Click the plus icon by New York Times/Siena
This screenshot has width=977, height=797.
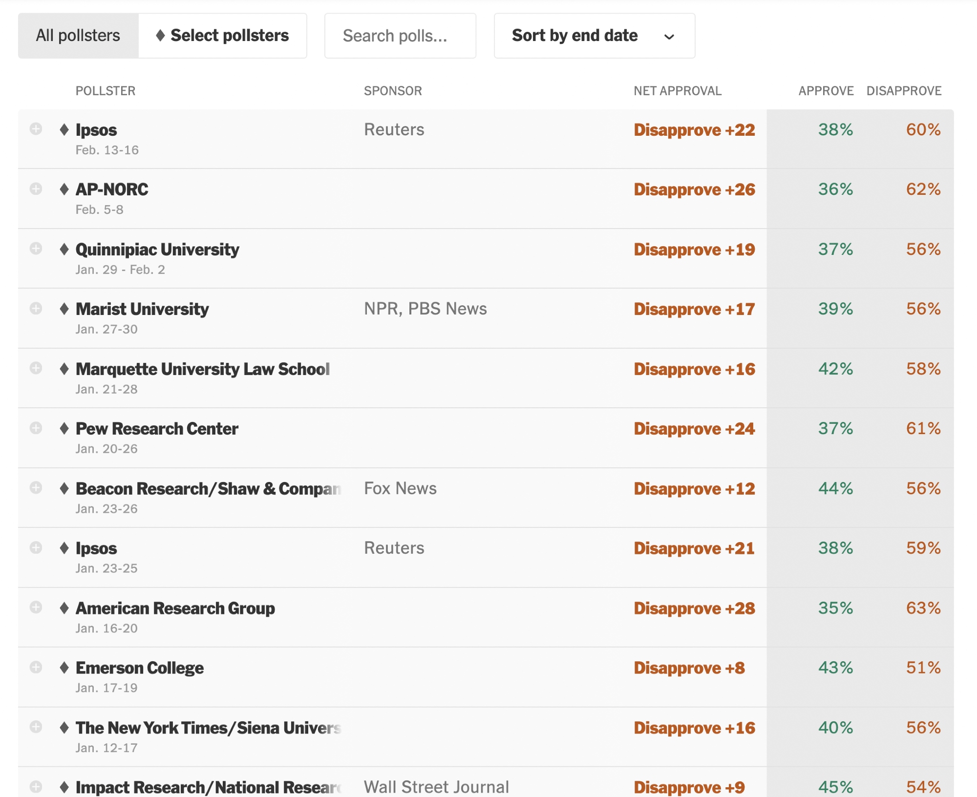[36, 727]
